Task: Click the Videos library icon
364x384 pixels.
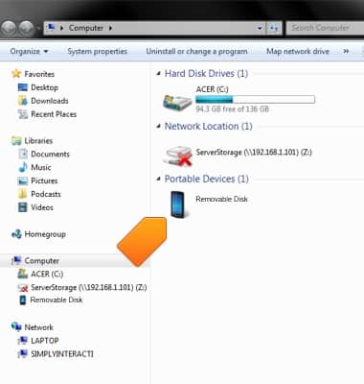Action: pos(23,207)
